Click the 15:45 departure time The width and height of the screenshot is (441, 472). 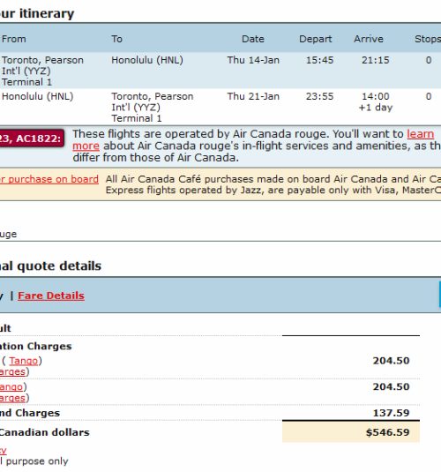[x=319, y=60]
